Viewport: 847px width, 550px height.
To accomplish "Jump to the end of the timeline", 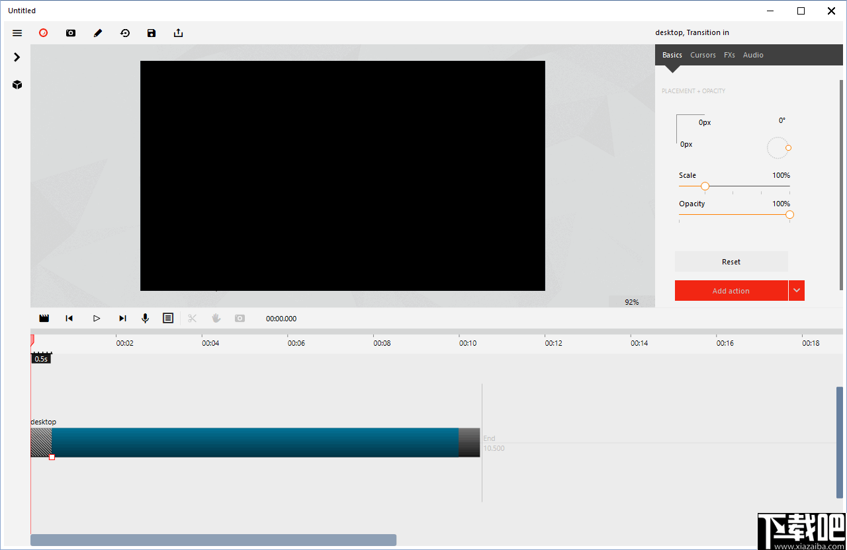I will 122,319.
